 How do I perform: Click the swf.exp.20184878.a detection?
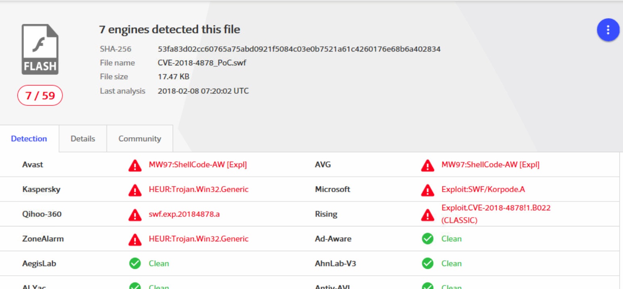coord(184,214)
